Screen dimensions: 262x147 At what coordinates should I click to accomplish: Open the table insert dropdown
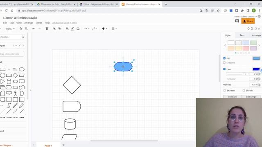point(114,29)
